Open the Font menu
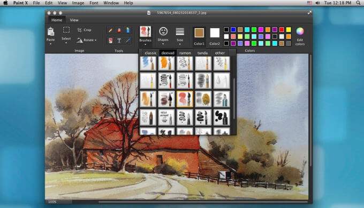364x208 pixels. 94,3
